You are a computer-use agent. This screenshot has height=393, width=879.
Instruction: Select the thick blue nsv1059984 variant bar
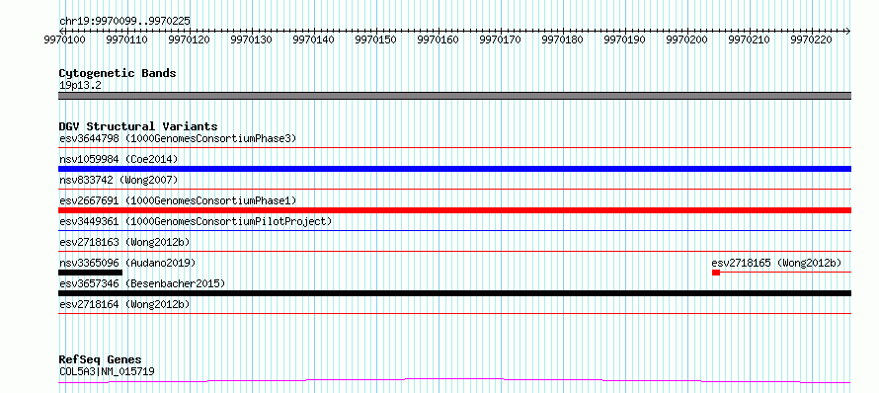pyautogui.click(x=454, y=169)
